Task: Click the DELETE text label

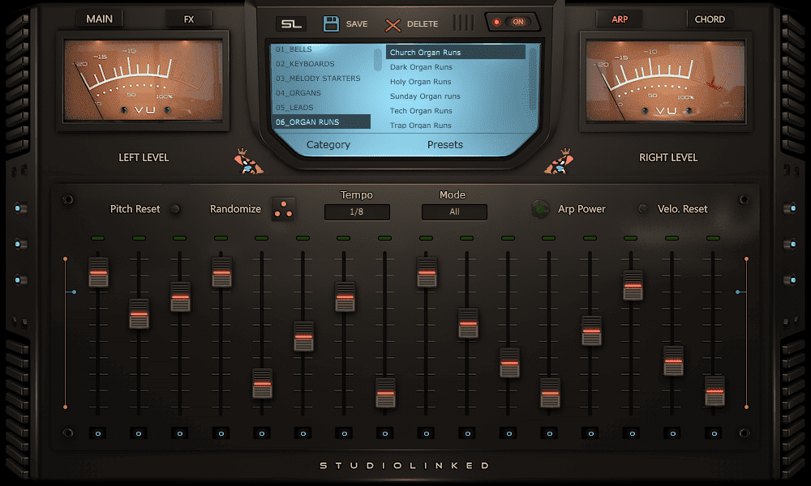Action: coord(423,23)
